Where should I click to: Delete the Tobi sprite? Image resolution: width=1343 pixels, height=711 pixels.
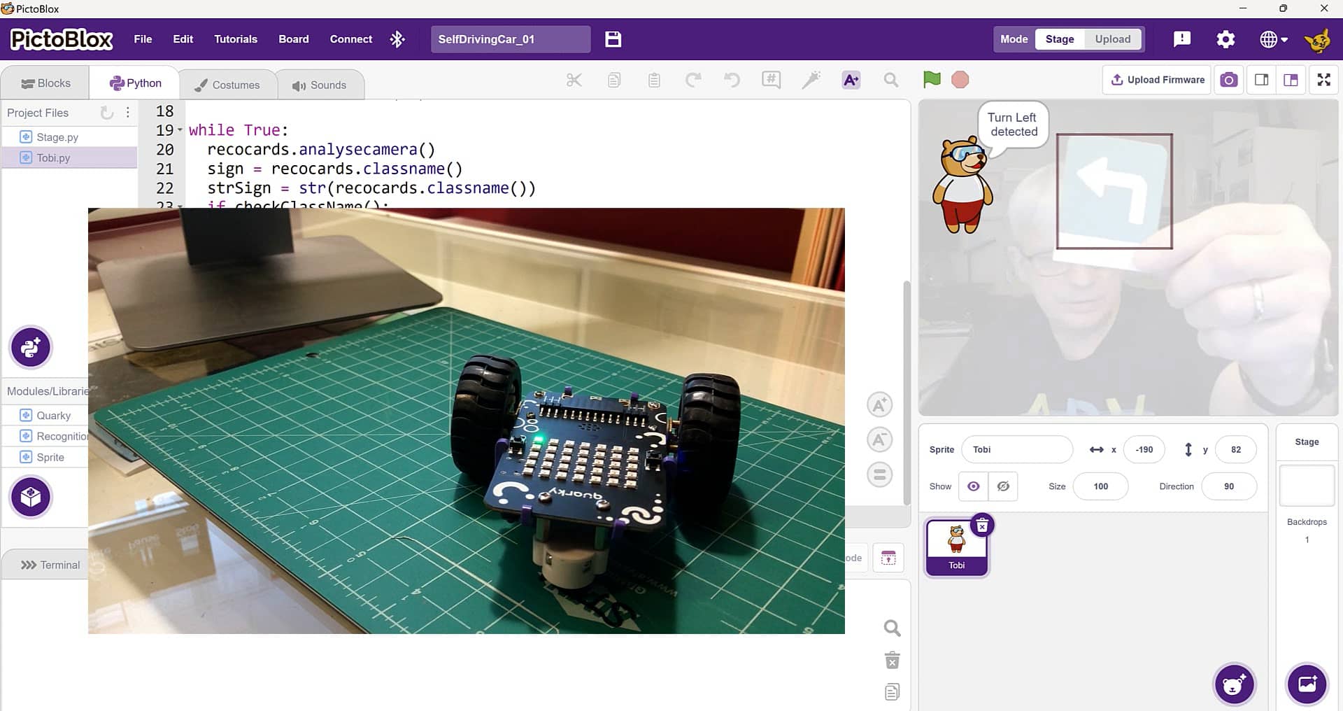click(x=982, y=526)
